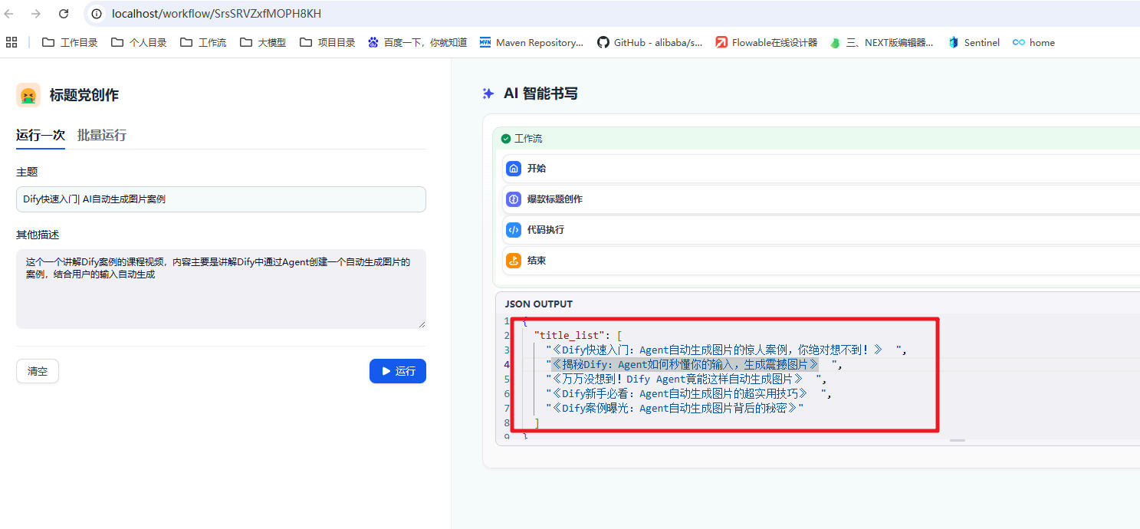Open the 代码执行 workflow node
Viewport: 1140px width, 529px height.
[822, 230]
